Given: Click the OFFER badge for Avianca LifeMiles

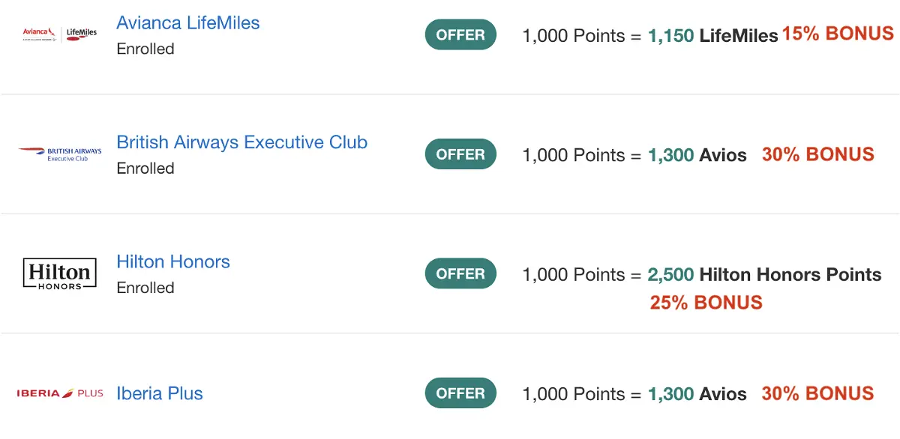Looking at the screenshot, I should (x=460, y=34).
